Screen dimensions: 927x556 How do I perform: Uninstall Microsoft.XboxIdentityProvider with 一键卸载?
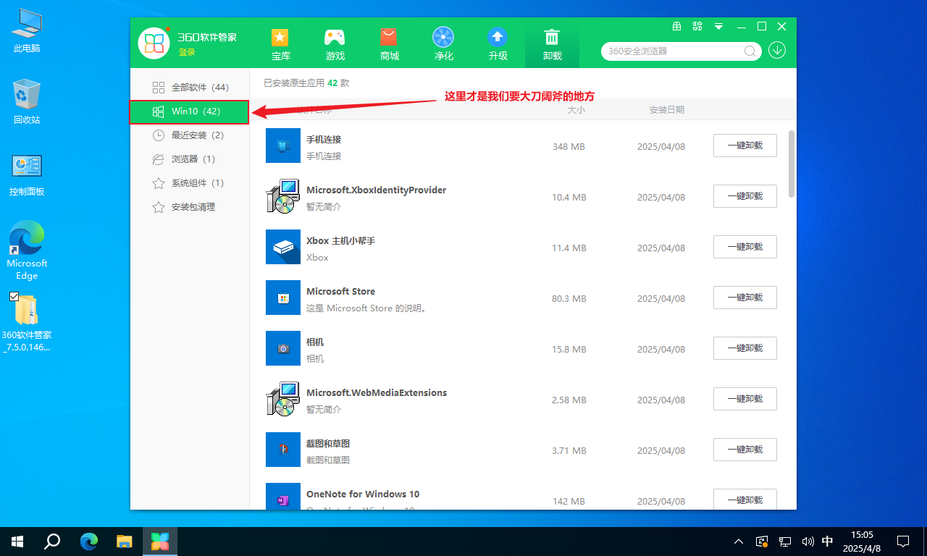(x=745, y=196)
